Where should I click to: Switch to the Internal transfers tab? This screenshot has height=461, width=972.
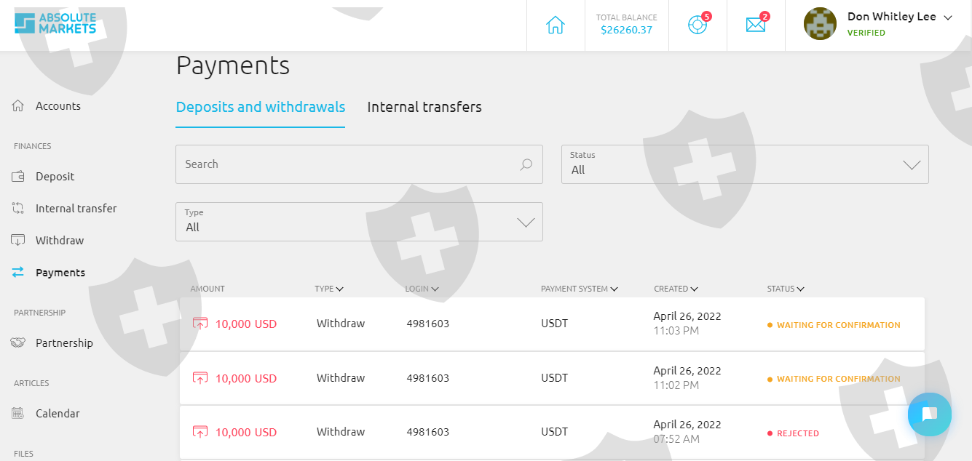pyautogui.click(x=424, y=107)
